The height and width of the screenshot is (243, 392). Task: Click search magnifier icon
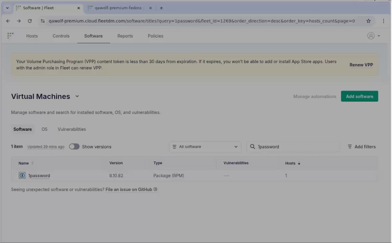click(252, 146)
